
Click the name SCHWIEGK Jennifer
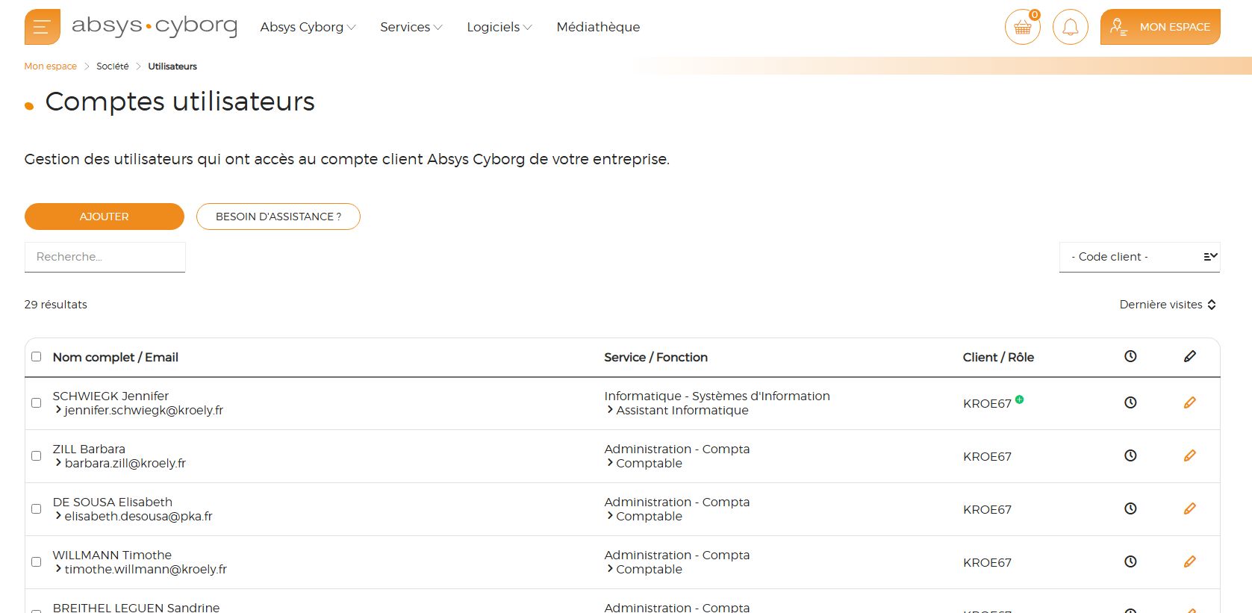[110, 396]
